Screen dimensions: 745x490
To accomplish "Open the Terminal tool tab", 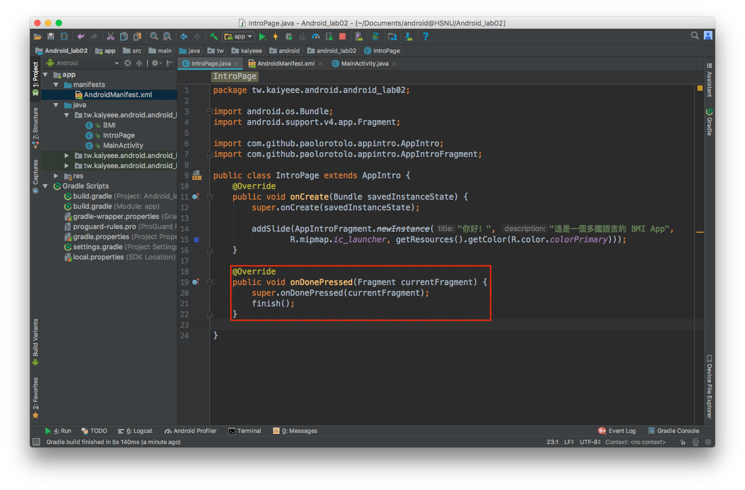I will point(245,431).
